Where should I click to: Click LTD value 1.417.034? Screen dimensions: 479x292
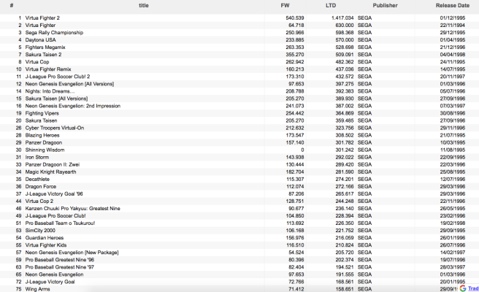(342, 18)
